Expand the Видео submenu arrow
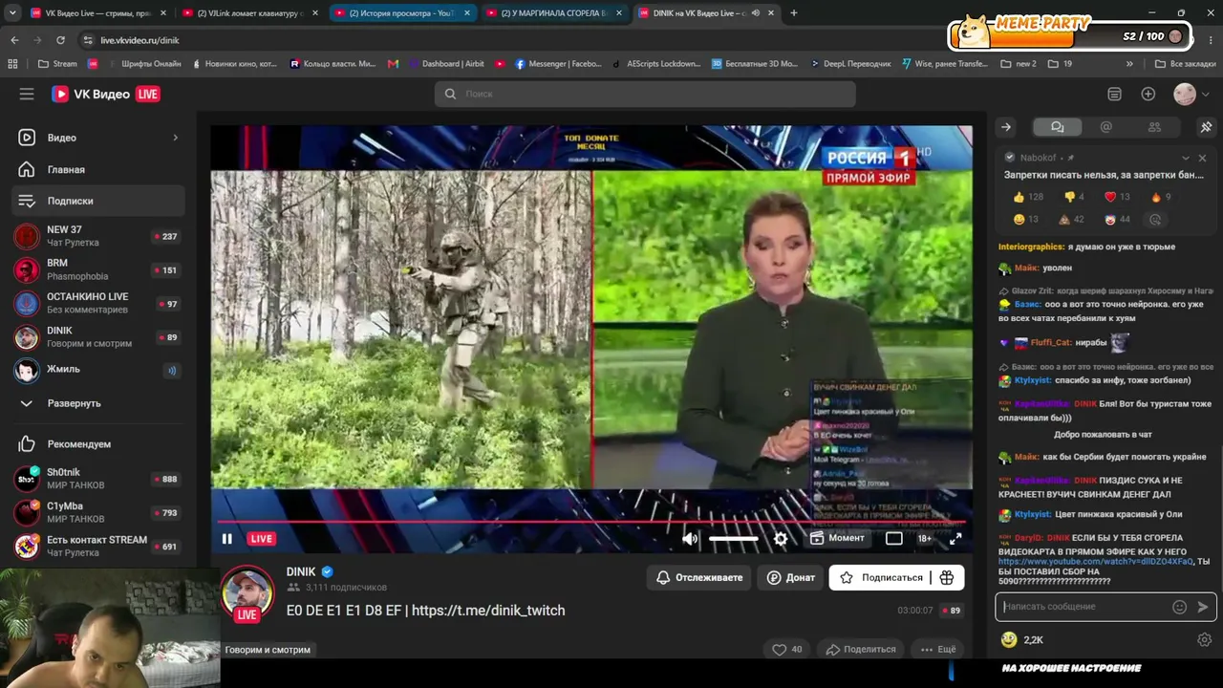The image size is (1223, 688). [175, 138]
